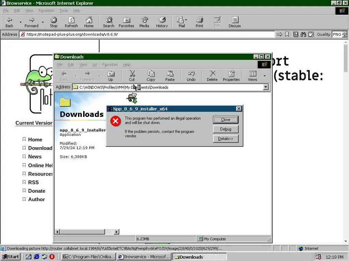Viewport: 349px width, 261px height.
Task: Open the Media pane in Internet Explorer
Action: tap(144, 22)
